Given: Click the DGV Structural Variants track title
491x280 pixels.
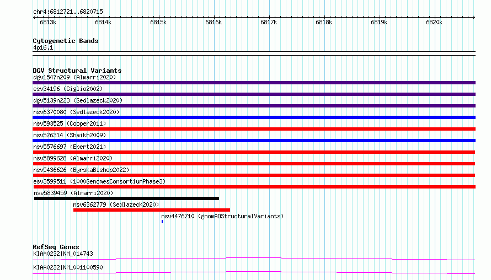Looking at the screenshot, I should [77, 71].
